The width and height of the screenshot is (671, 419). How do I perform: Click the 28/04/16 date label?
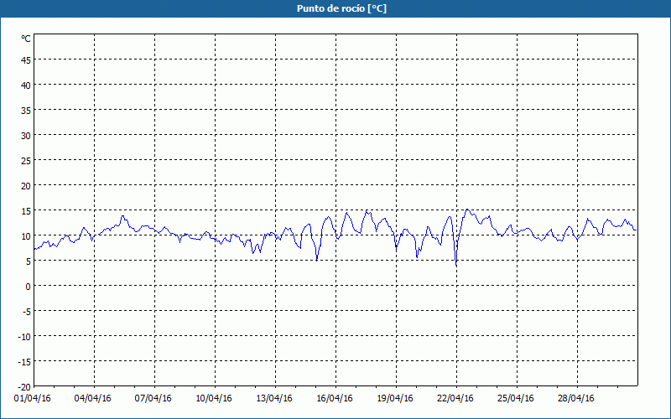pyautogui.click(x=576, y=399)
